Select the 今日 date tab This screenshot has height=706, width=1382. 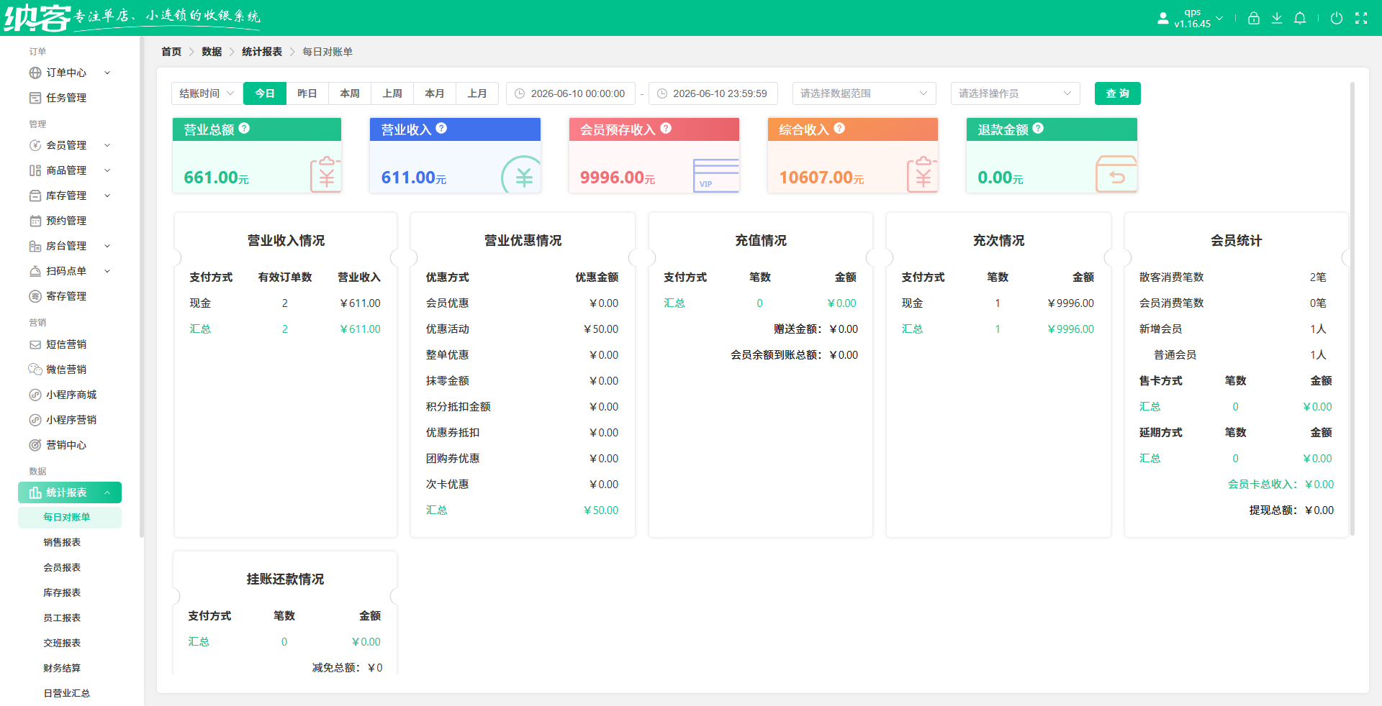(x=265, y=93)
